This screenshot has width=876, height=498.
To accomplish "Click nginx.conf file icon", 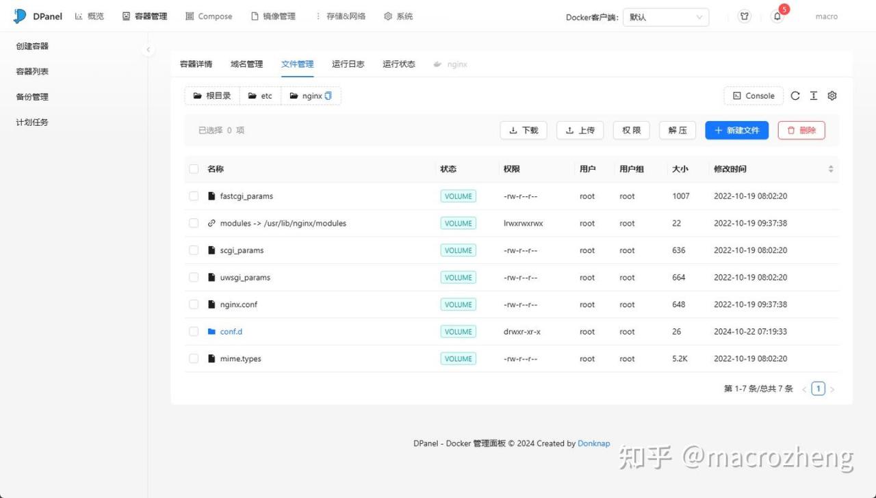I will click(x=211, y=304).
